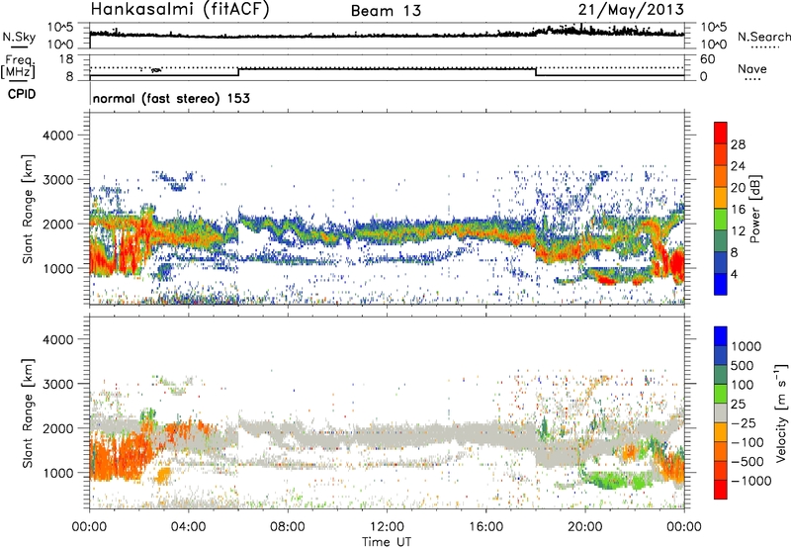Click the Freq. [MHz] axis label
The image size is (791, 548).
(x=18, y=66)
